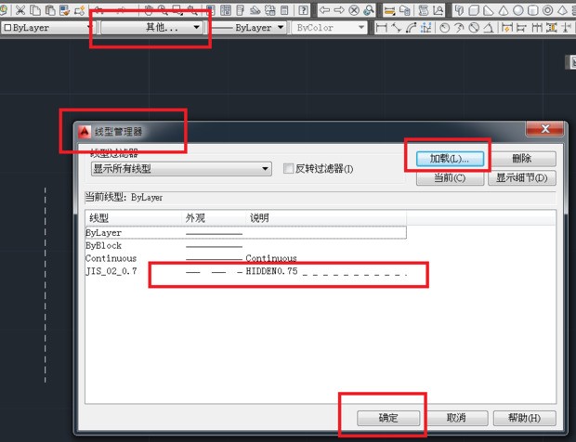The height and width of the screenshot is (442, 576).
Task: Open the 显示所有线型 filter dropdown
Action: 181,169
